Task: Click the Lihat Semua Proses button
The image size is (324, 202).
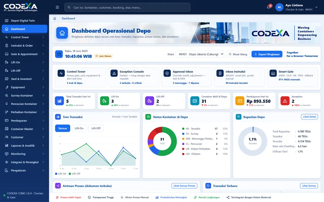Action: tap(184, 186)
